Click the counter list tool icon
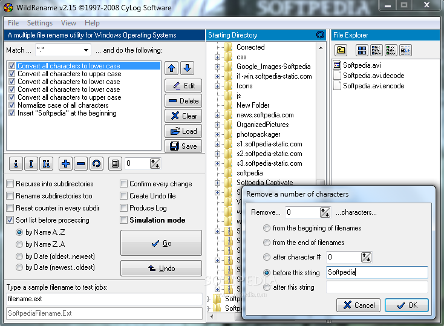This screenshot has height=326, width=444. (x=116, y=163)
